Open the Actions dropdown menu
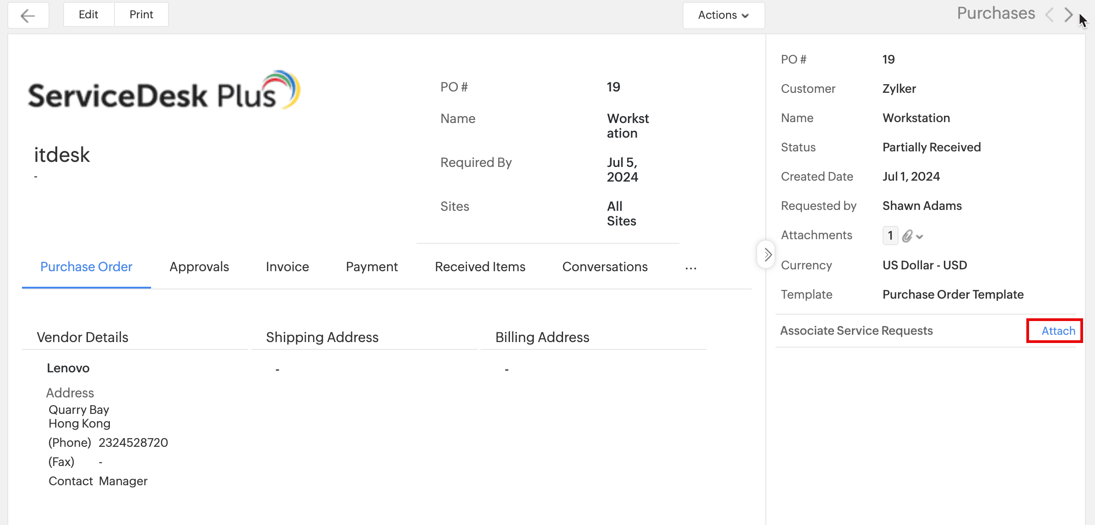1095x525 pixels. (x=723, y=15)
